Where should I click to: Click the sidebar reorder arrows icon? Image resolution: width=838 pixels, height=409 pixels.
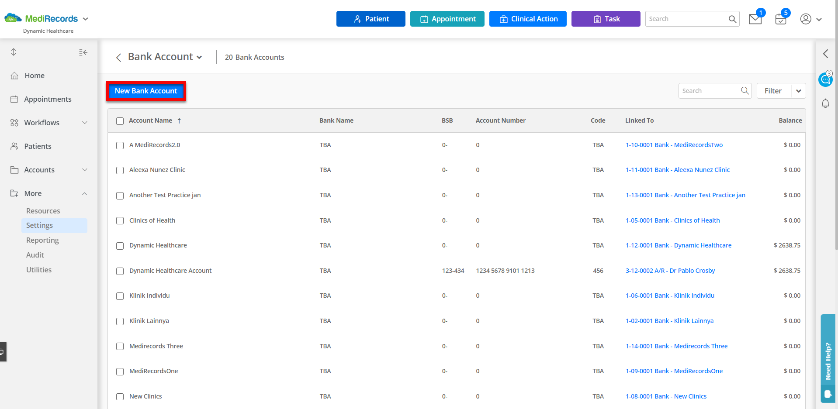pyautogui.click(x=14, y=52)
